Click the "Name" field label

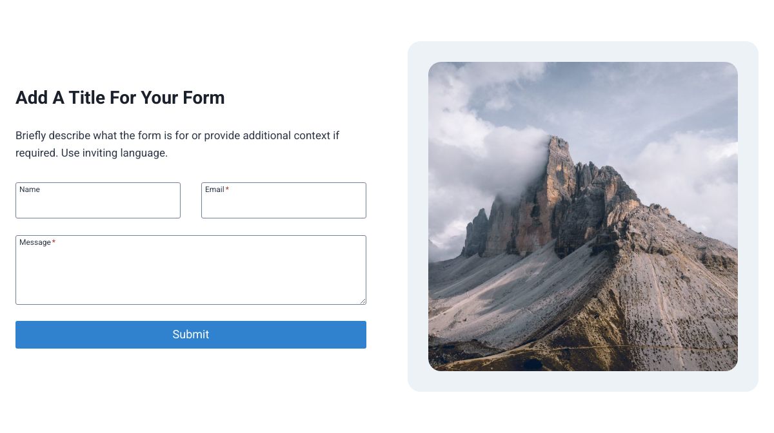[30, 189]
